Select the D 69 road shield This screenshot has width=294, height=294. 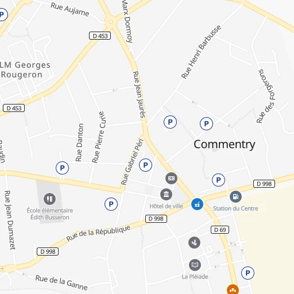click(220, 230)
